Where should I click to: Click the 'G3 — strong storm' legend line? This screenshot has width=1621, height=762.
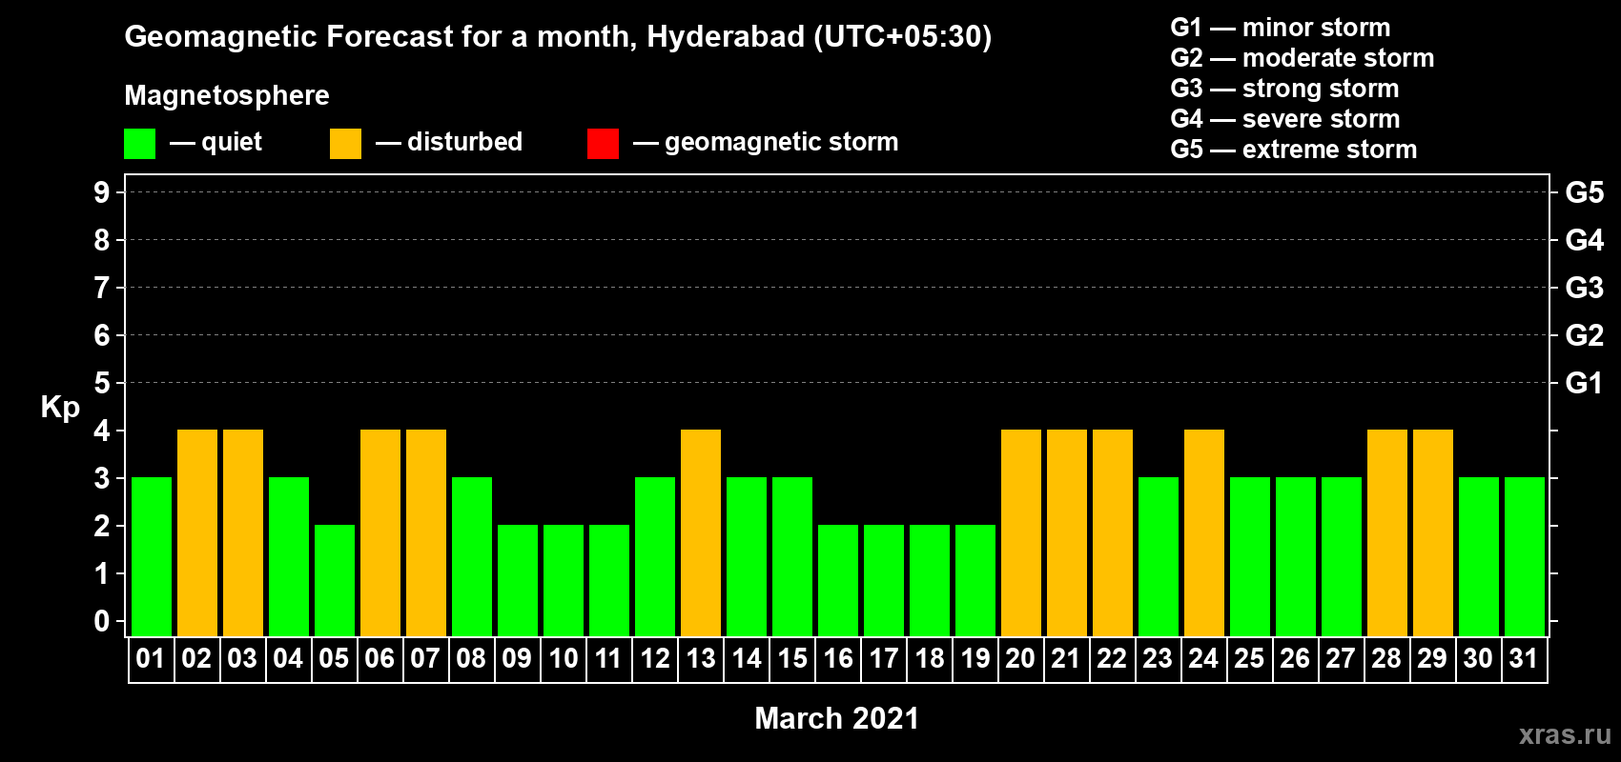pos(1284,89)
